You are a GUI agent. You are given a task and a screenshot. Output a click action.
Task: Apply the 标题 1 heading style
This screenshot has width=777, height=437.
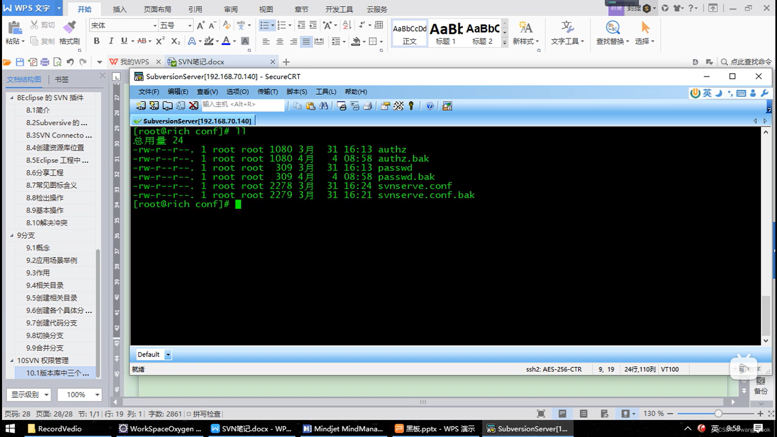click(446, 33)
